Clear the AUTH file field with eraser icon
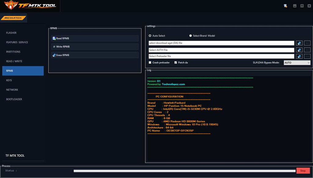This screenshot has width=313, height=178. [299, 50]
